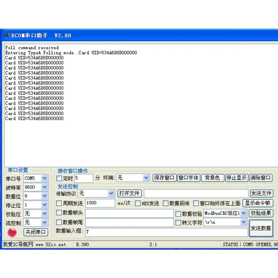Click the 数据帧头 input field
The height and width of the screenshot is (278, 278).
point(129,213)
